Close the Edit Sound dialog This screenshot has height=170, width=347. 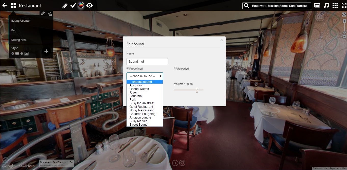click(222, 40)
